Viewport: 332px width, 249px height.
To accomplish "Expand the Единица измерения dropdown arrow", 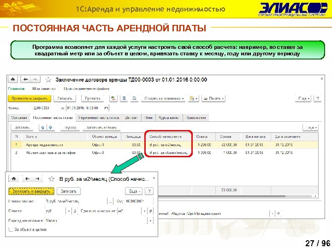I will pos(144,211).
